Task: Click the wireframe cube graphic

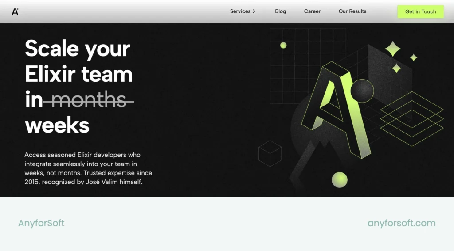Action: pos(270,153)
